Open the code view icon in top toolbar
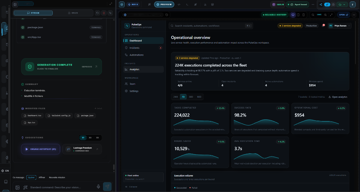This screenshot has height=192, width=360. [179, 4]
